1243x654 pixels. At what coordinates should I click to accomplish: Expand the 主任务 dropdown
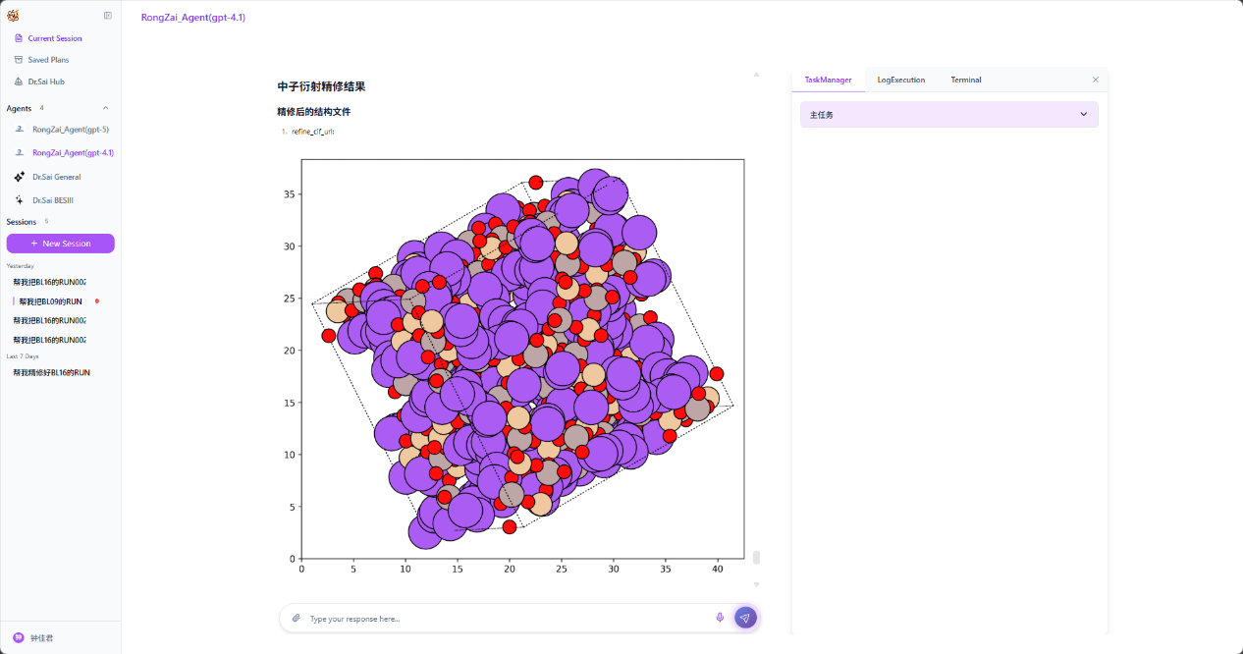pos(1084,115)
